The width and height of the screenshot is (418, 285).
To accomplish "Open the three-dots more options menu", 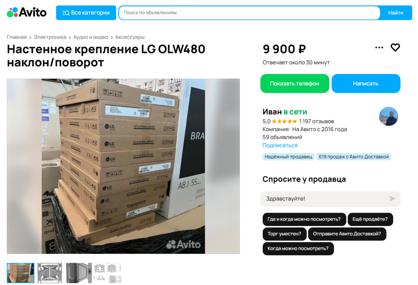I will (379, 47).
